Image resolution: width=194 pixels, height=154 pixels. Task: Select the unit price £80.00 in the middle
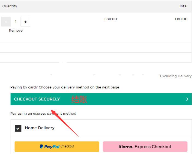pos(111,19)
